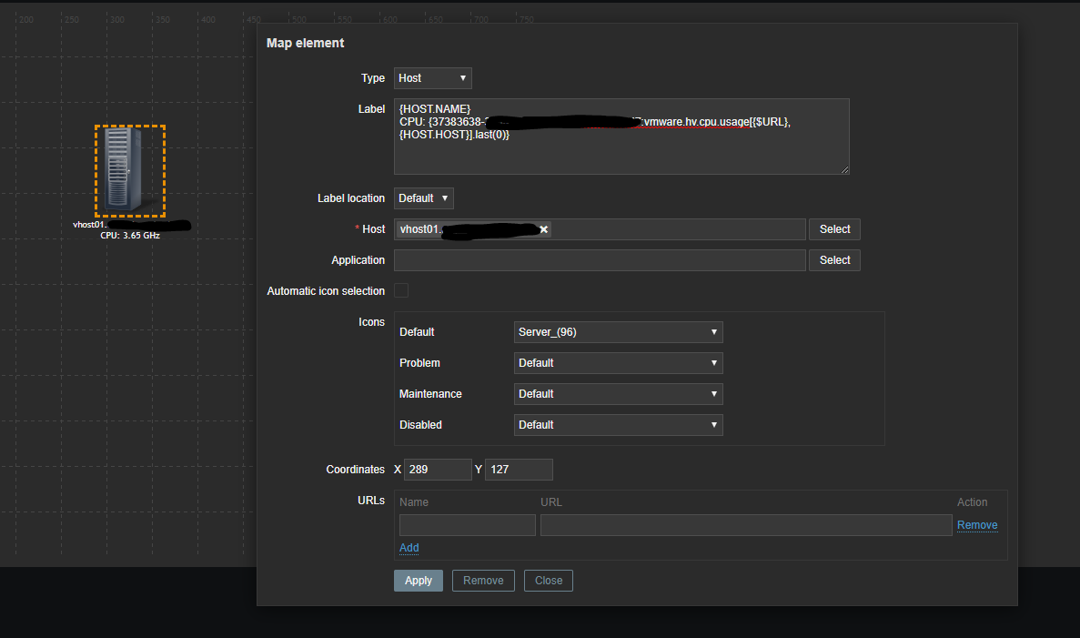This screenshot has height=638, width=1080.
Task: Select the server icon on the map
Action: [129, 170]
